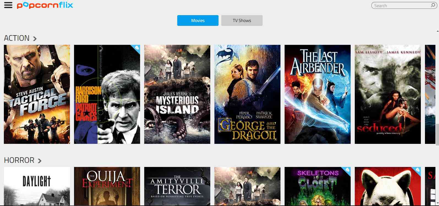439x206 pixels.
Task: Open the HORROR category heading link
Action: click(19, 160)
